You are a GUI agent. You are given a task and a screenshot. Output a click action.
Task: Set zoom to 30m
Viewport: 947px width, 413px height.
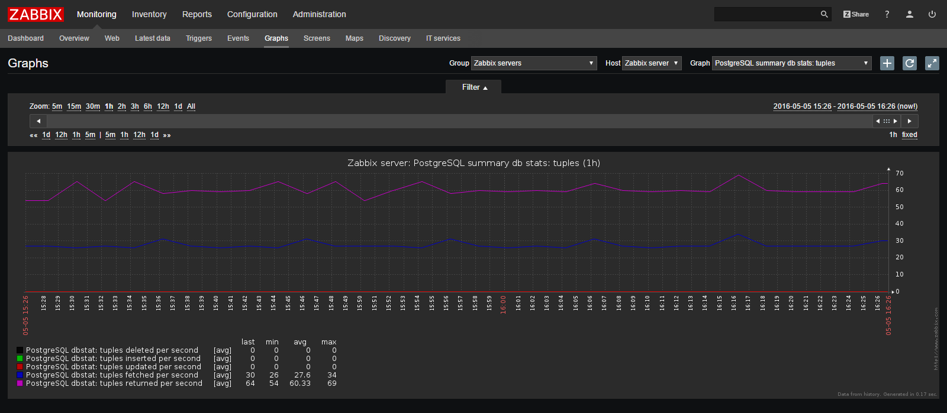pyautogui.click(x=93, y=106)
